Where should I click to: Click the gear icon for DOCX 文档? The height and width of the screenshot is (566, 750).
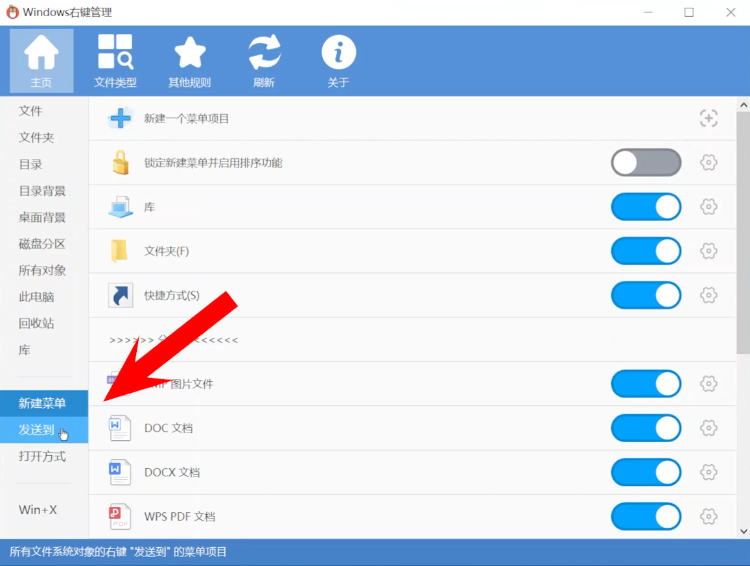click(x=709, y=473)
